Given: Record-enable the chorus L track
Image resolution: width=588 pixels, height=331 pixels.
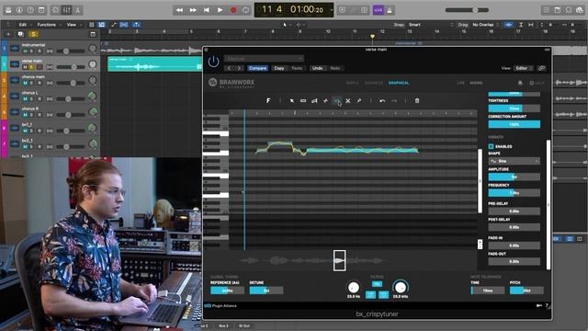Looking at the screenshot, I should [39, 99].
